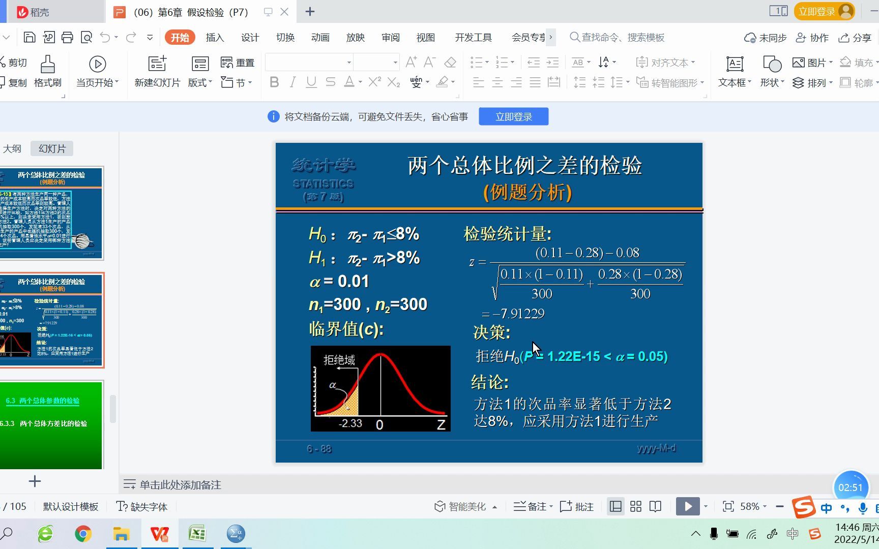This screenshot has height=549, width=879.
Task: Expand the zoom percentage dropdown
Action: coord(764,506)
